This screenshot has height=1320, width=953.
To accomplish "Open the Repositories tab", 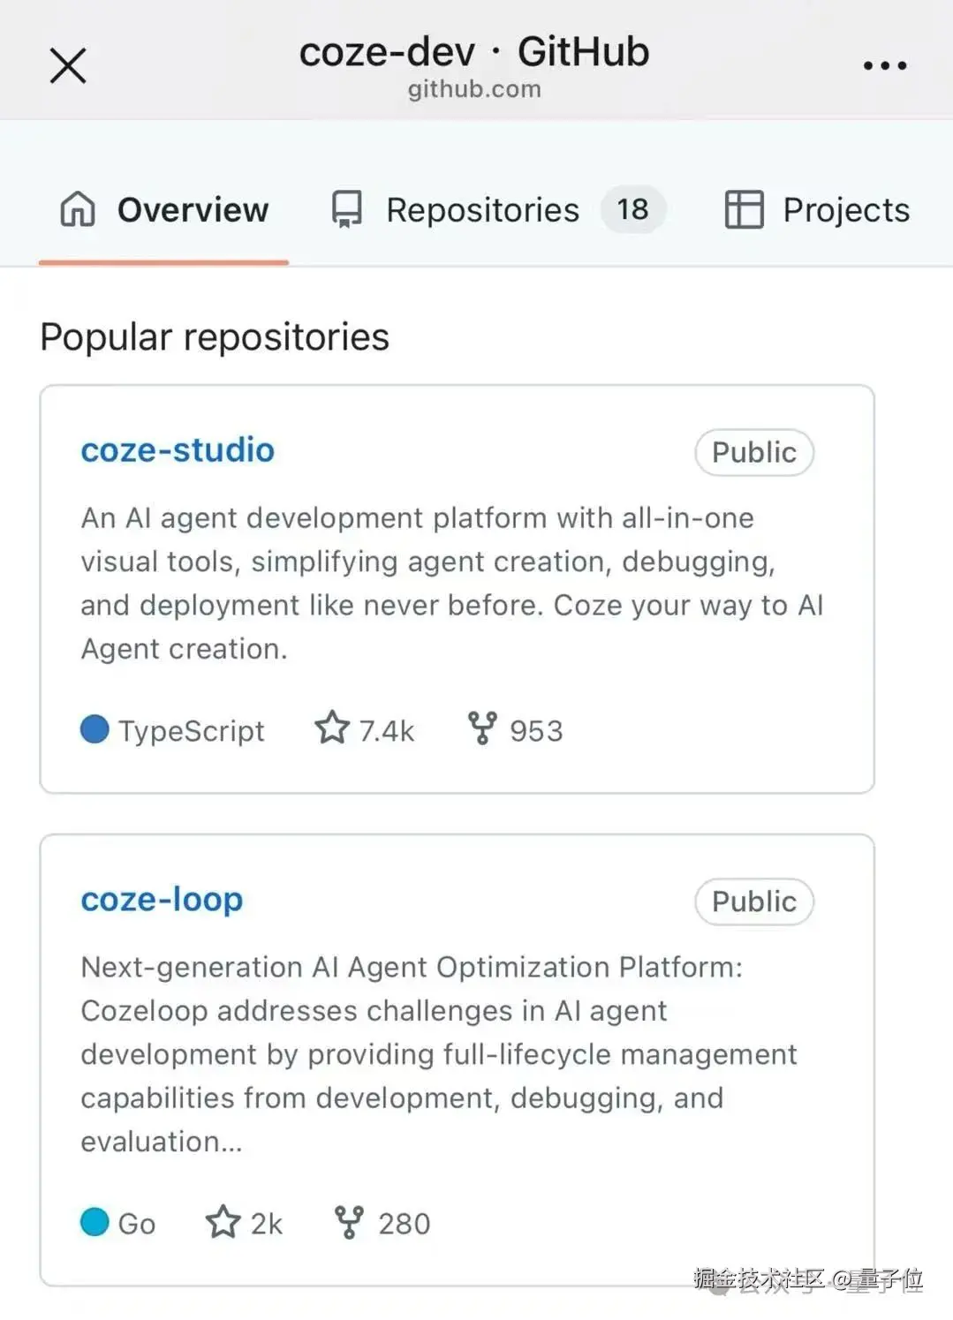I will 482,210.
